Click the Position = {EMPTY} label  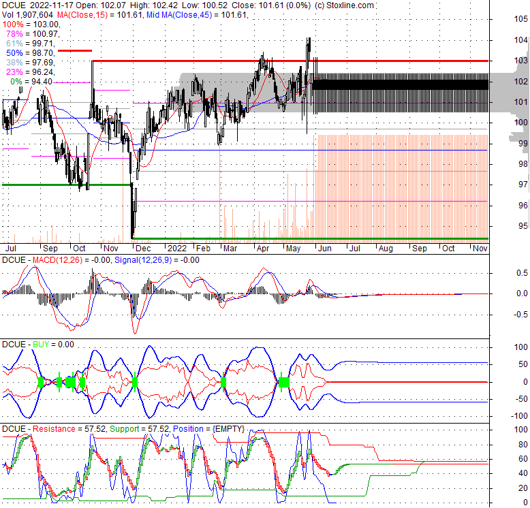click(x=208, y=429)
